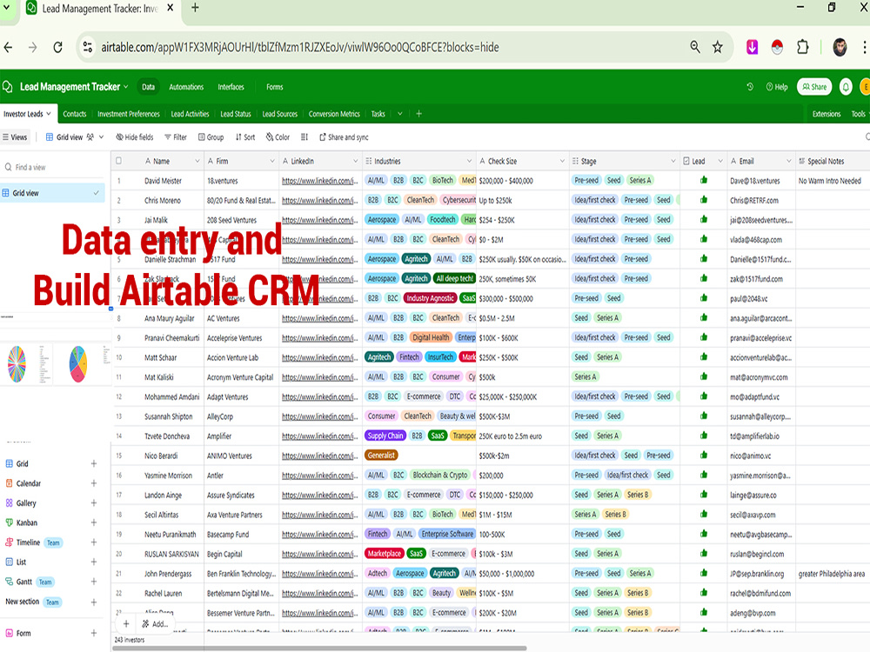Toggle Lead checkbox for Nico Berardi
The width and height of the screenshot is (870, 652).
click(x=704, y=456)
